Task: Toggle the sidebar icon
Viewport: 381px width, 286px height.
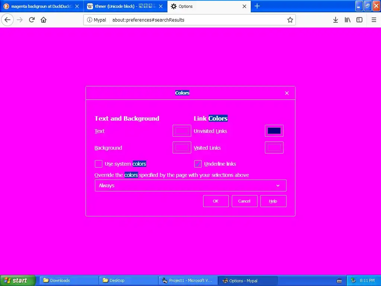Action: tap(359, 20)
